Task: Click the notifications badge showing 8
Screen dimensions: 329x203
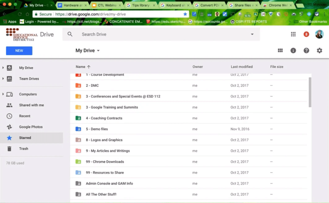Action: tap(306, 34)
